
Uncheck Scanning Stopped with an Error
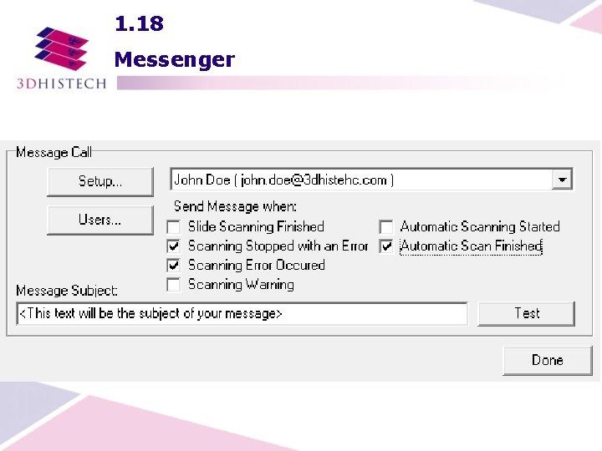pos(174,246)
